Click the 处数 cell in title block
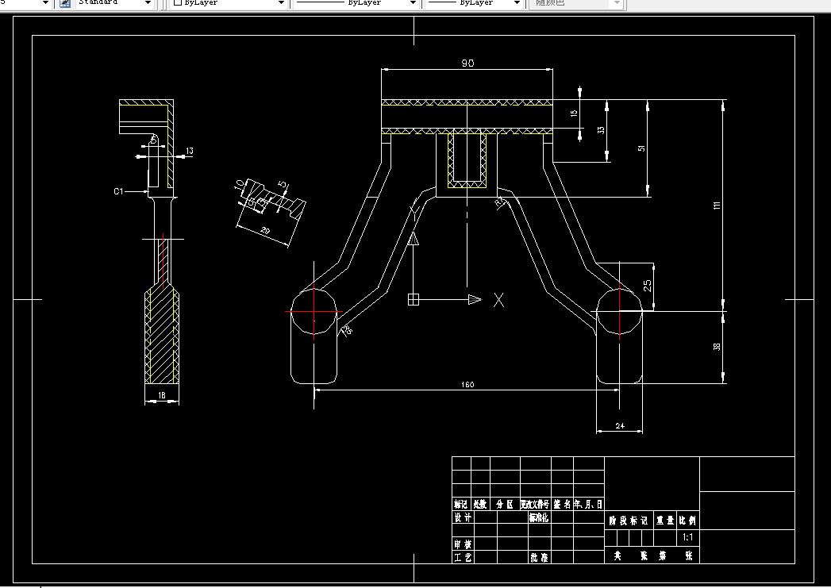The width and height of the screenshot is (831, 588). click(x=480, y=505)
